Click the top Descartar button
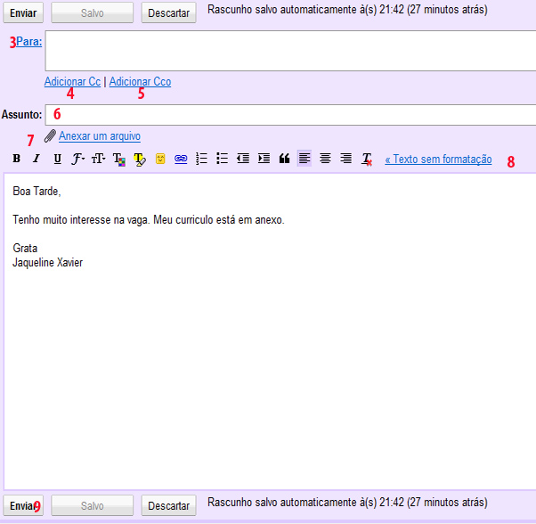The width and height of the screenshot is (536, 524). [169, 12]
